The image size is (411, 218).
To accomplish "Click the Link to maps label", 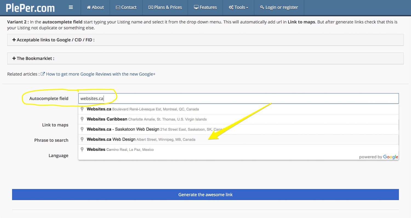I will (55, 125).
